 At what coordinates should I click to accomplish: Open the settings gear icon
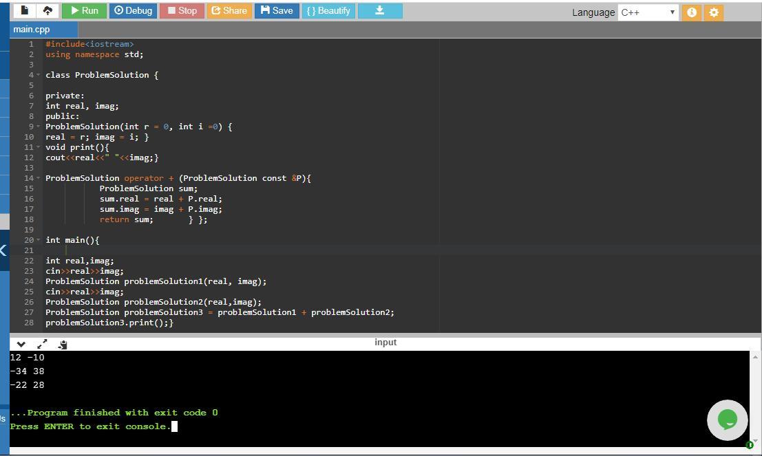pyautogui.click(x=714, y=12)
